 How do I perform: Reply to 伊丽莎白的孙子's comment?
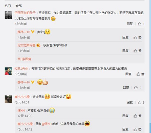[130, 24]
